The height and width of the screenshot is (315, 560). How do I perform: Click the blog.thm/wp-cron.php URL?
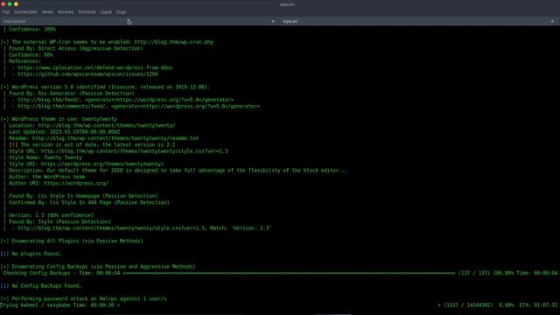point(174,42)
